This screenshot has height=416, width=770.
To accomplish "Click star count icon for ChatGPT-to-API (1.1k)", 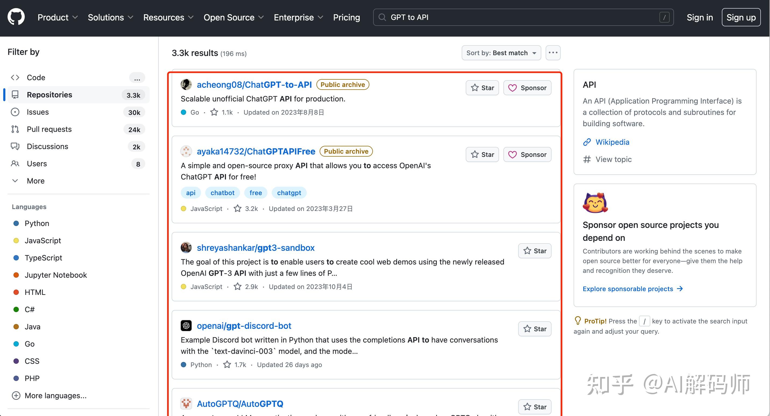I will tap(214, 112).
